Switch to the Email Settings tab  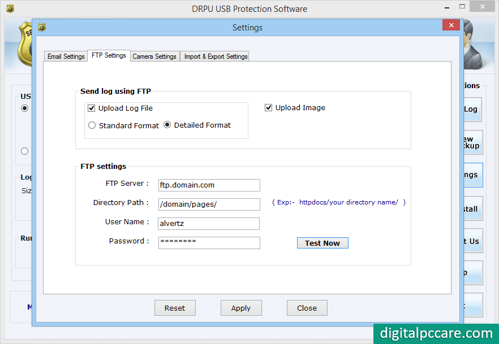pos(66,56)
